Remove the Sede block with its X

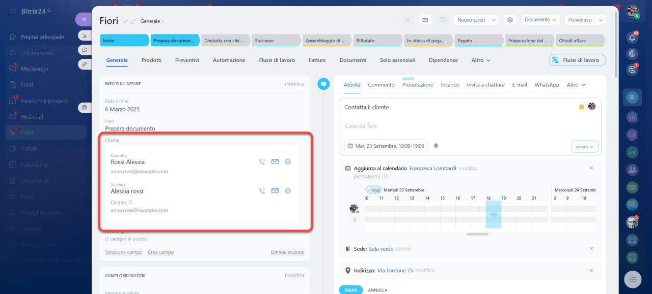(591, 249)
